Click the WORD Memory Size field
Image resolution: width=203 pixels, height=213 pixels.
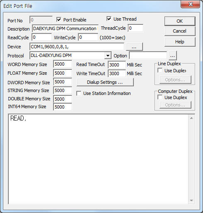(x=63, y=64)
